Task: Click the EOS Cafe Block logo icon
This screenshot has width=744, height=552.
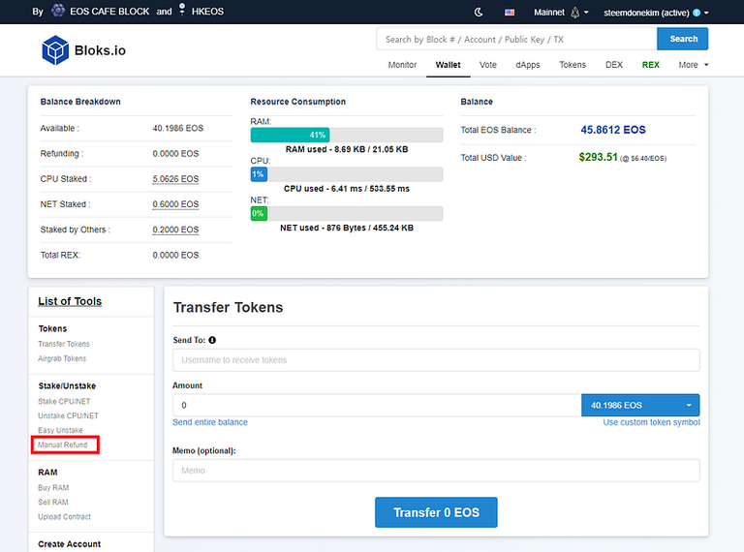Action: click(58, 12)
